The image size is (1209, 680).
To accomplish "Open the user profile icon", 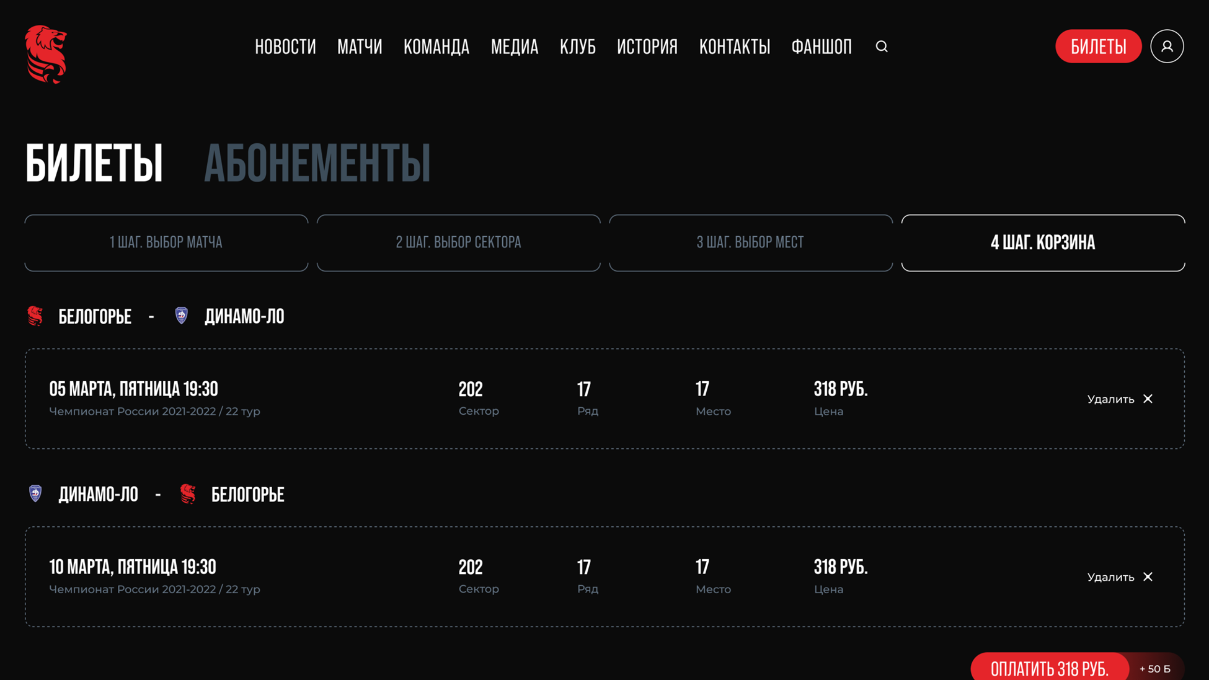I will click(1167, 46).
